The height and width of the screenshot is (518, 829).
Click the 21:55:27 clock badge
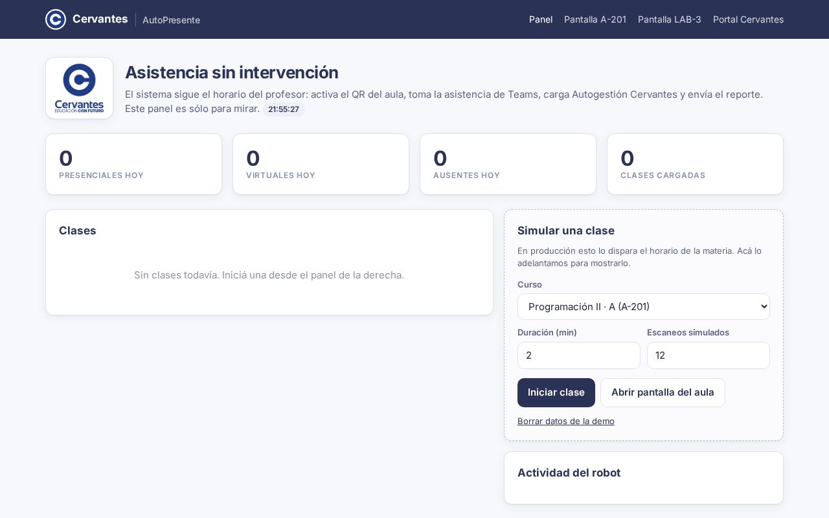pyautogui.click(x=284, y=109)
